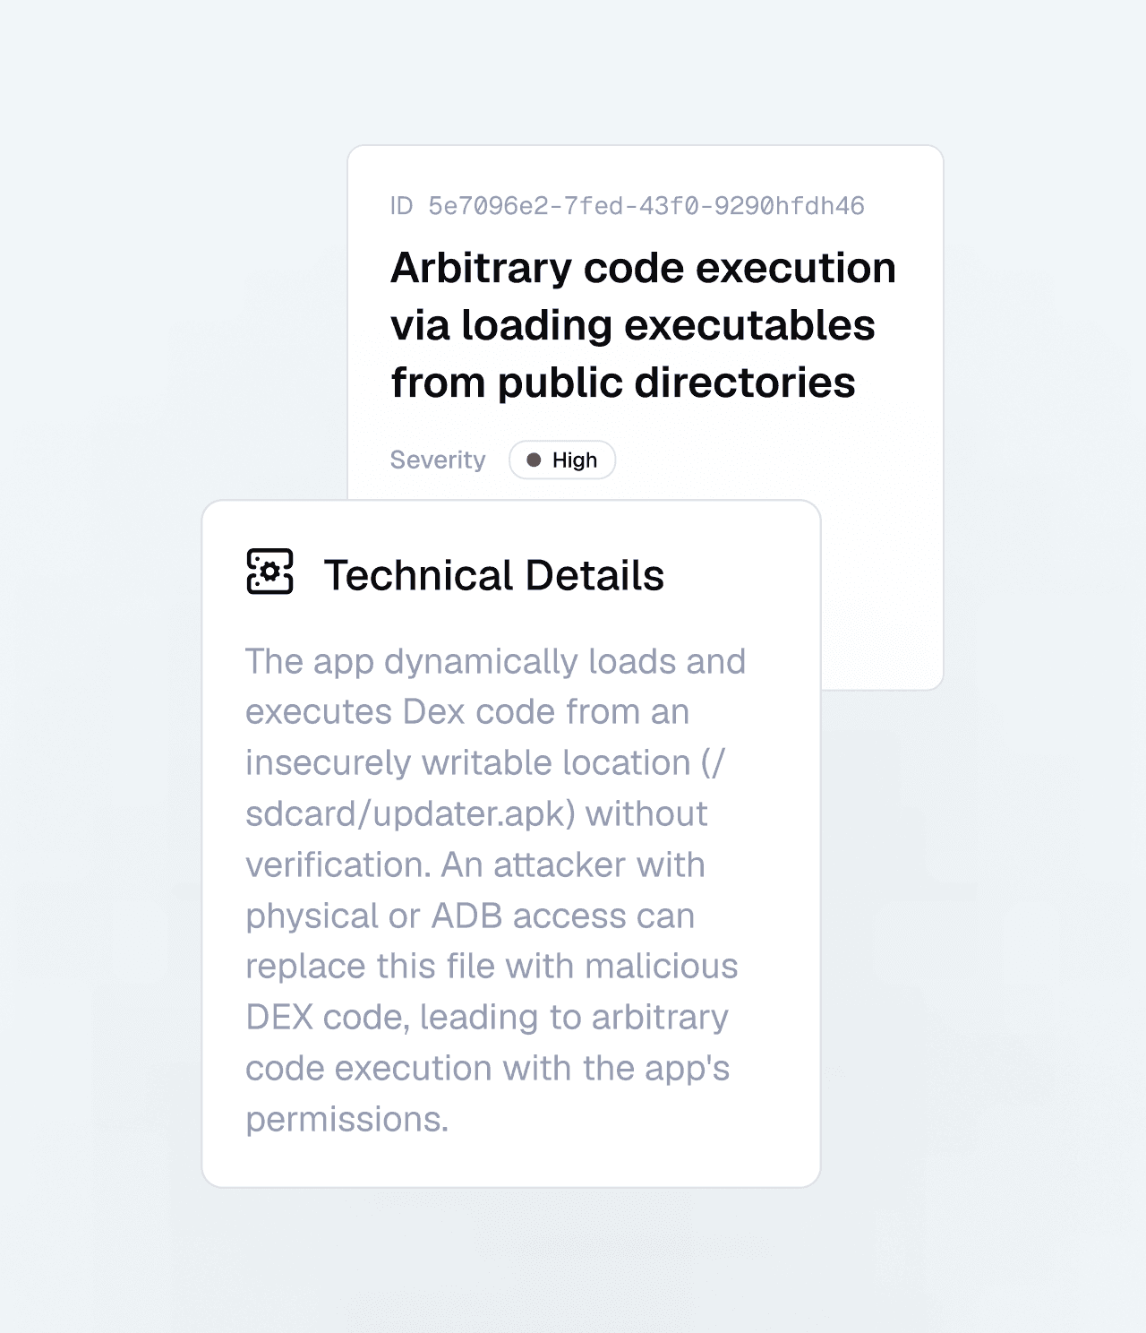Open the Arbitrary code execution title line
Screen dimensions: 1146x1333
[x=643, y=268]
